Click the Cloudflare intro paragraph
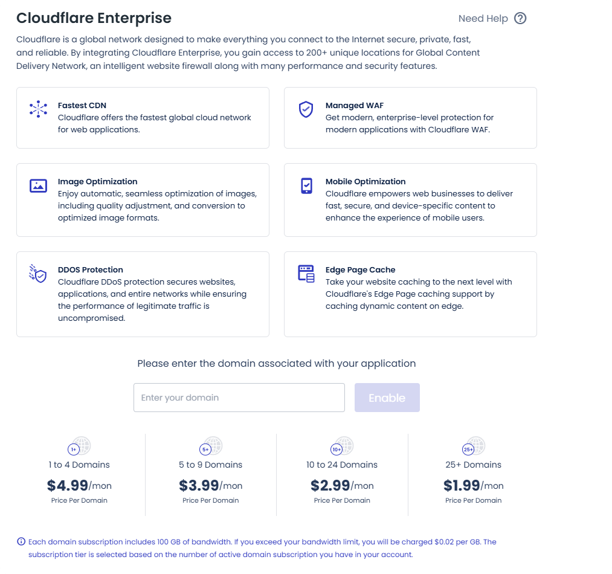Image resolution: width=612 pixels, height=574 pixels. point(248,53)
